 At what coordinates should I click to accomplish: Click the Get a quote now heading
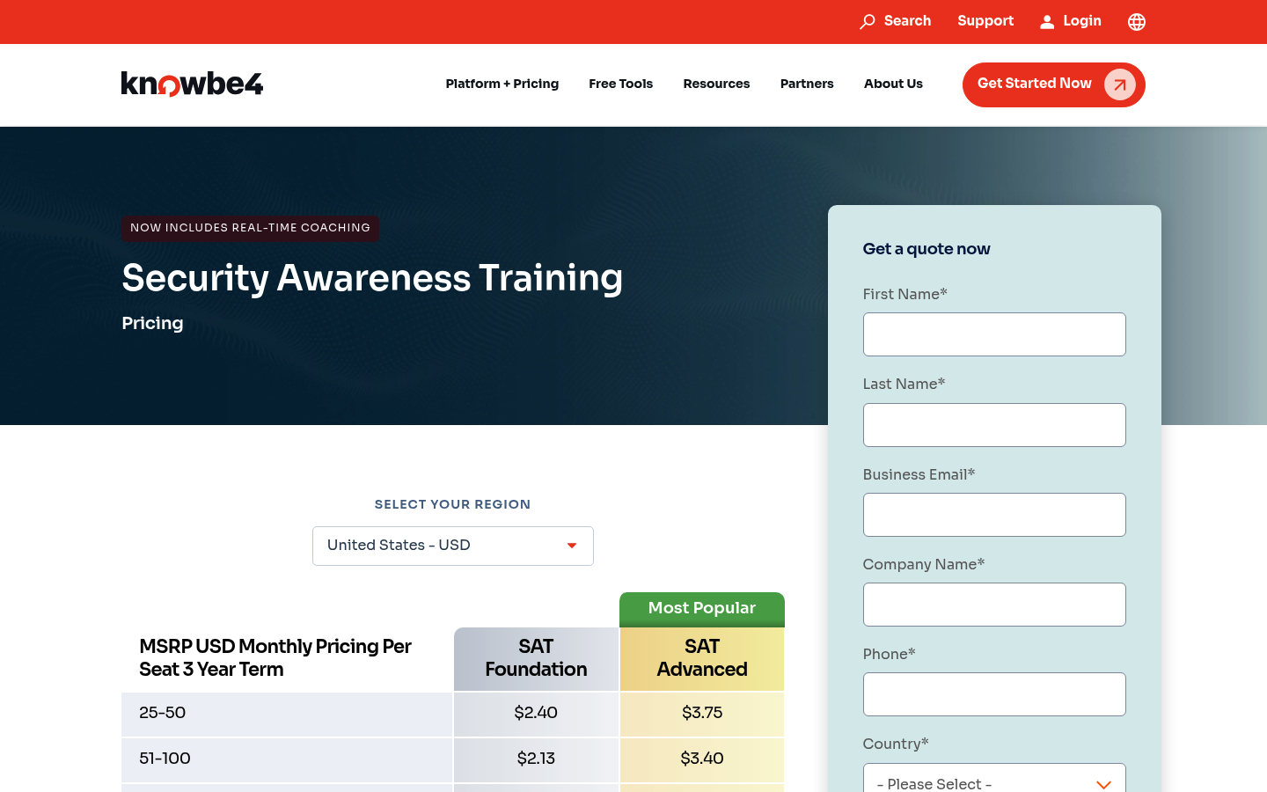[926, 249]
